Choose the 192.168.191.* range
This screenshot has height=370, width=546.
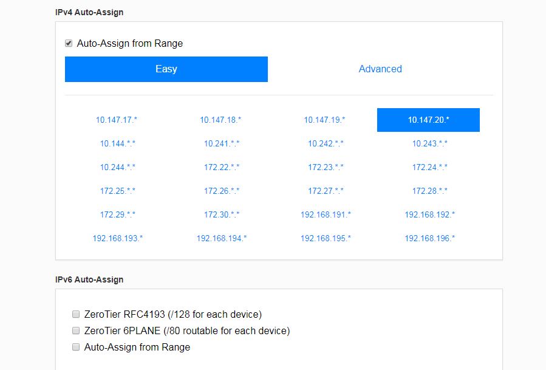326,214
